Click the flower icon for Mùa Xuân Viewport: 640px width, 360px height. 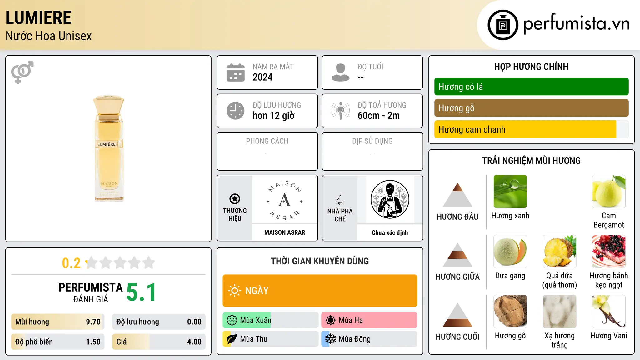tap(232, 320)
